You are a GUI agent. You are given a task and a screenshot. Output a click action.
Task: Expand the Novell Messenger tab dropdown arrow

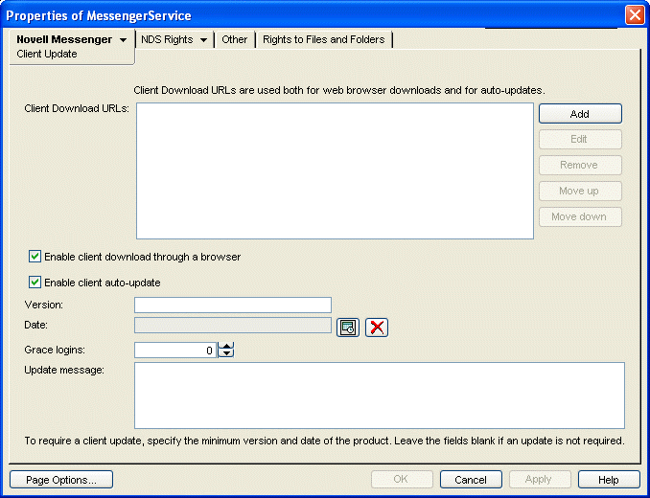tap(123, 40)
